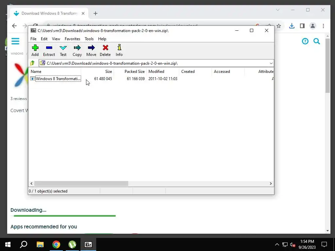Click the 7-Zip title bar app icon
This screenshot has height=251, width=335.
point(33,30)
